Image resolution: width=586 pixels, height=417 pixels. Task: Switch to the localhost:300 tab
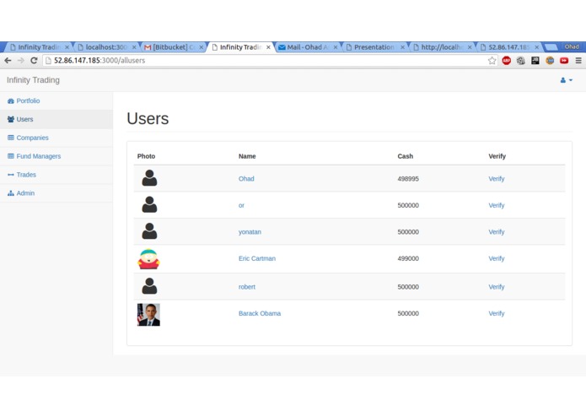[x=105, y=47]
